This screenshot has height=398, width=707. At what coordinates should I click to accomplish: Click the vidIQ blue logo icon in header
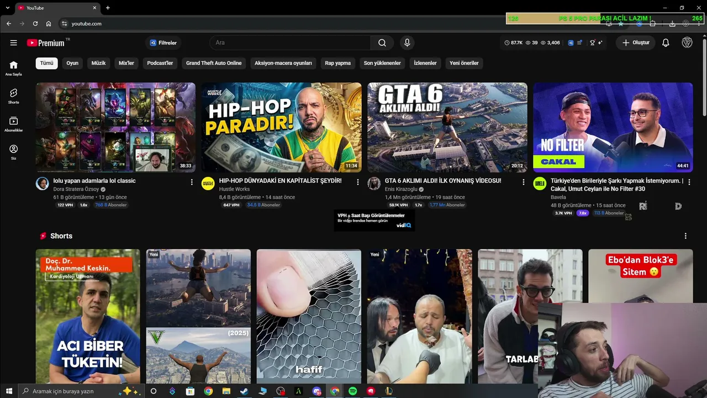(x=571, y=43)
